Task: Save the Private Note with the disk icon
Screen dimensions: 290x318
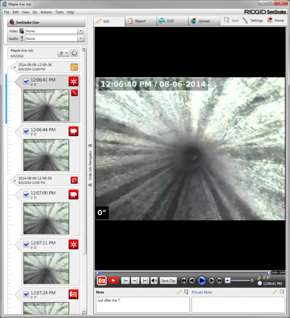Action: pyautogui.click(x=282, y=292)
